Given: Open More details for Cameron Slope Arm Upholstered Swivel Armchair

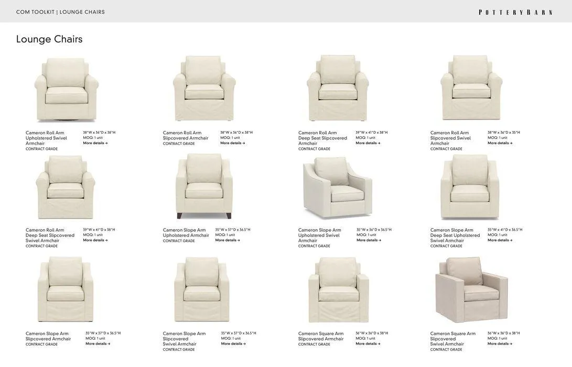Looking at the screenshot, I should click(x=369, y=240).
